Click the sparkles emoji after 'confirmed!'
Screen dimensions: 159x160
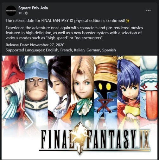(128, 21)
